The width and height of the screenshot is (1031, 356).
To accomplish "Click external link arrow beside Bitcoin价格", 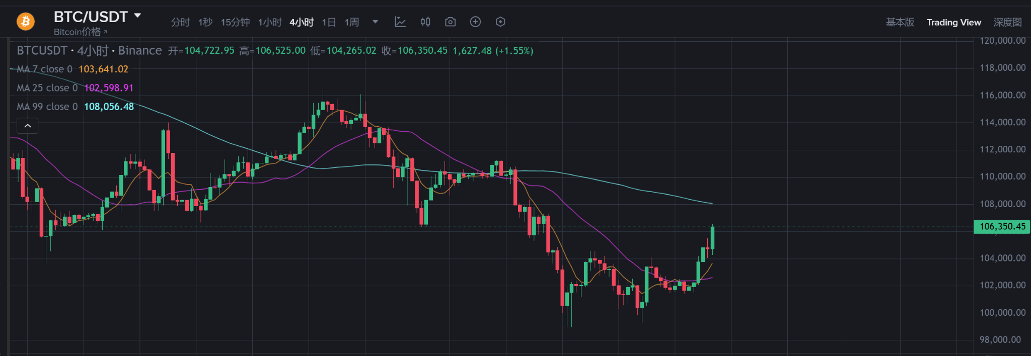I will coord(105,32).
